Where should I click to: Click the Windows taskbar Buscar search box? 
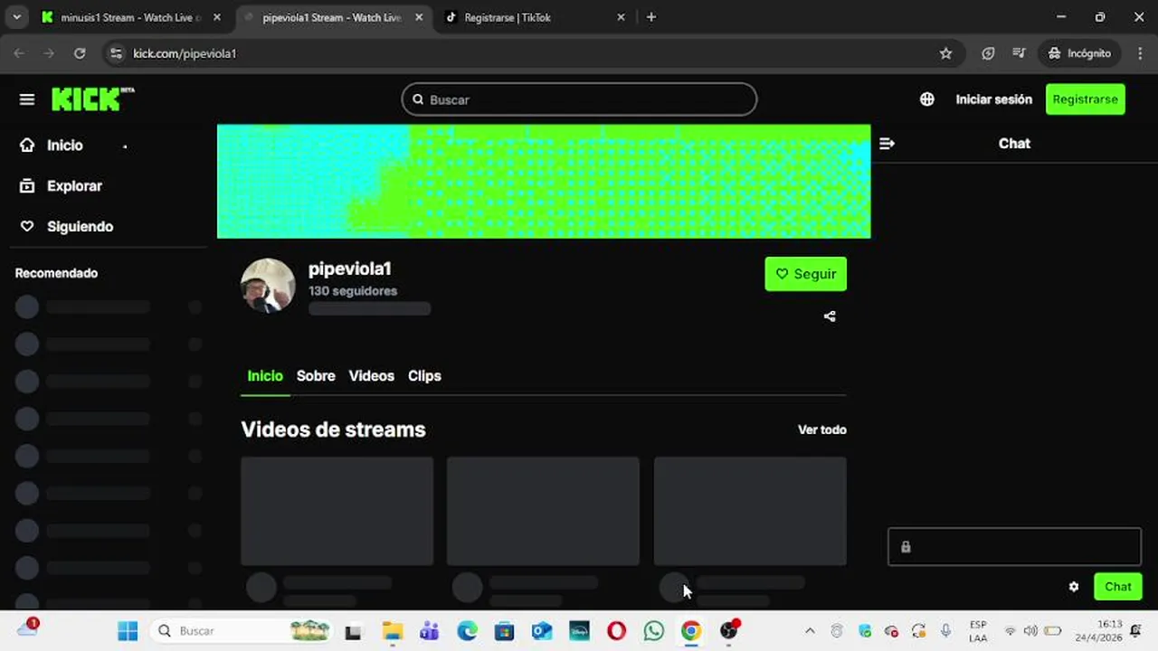point(240,631)
